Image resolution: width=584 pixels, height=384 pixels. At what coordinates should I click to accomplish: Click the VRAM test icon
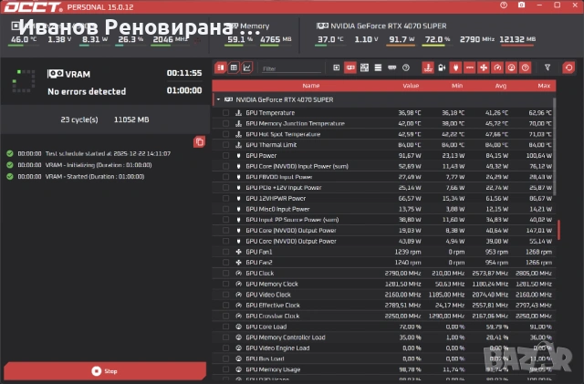point(55,74)
